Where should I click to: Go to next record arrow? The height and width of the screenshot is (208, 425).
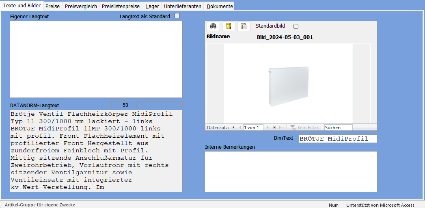[x=268, y=128]
